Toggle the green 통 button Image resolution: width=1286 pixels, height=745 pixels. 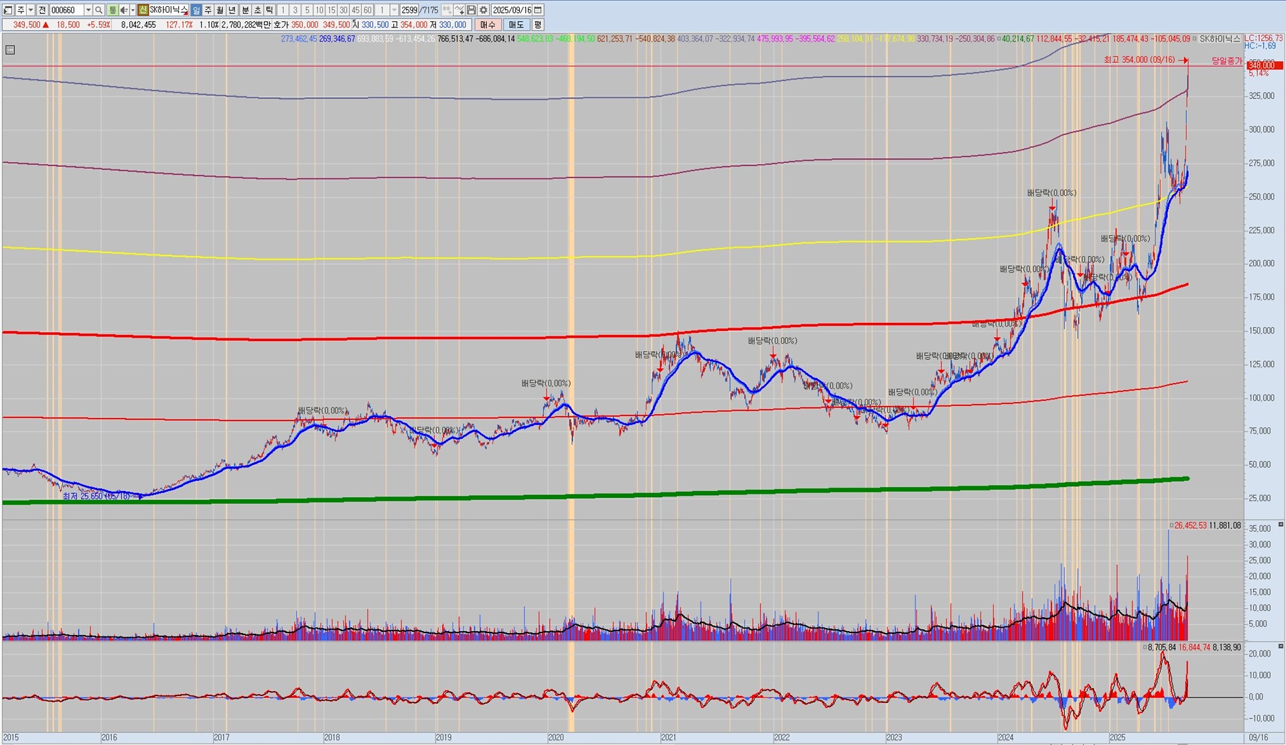point(112,10)
